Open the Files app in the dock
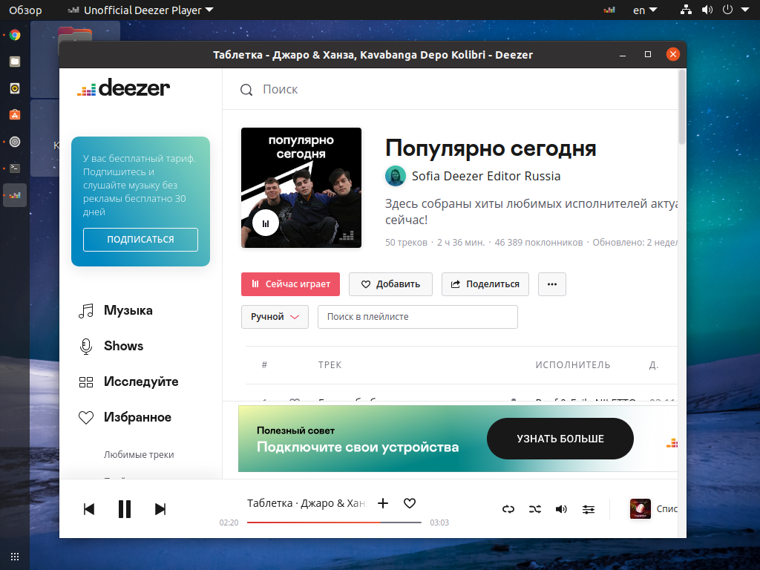The image size is (760, 570). [x=15, y=62]
